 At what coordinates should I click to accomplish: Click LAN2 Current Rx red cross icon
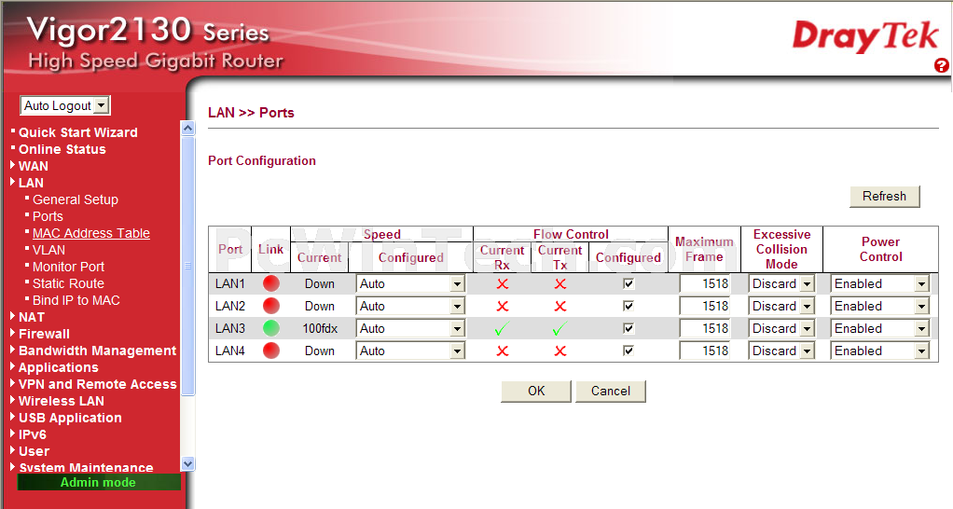click(502, 306)
